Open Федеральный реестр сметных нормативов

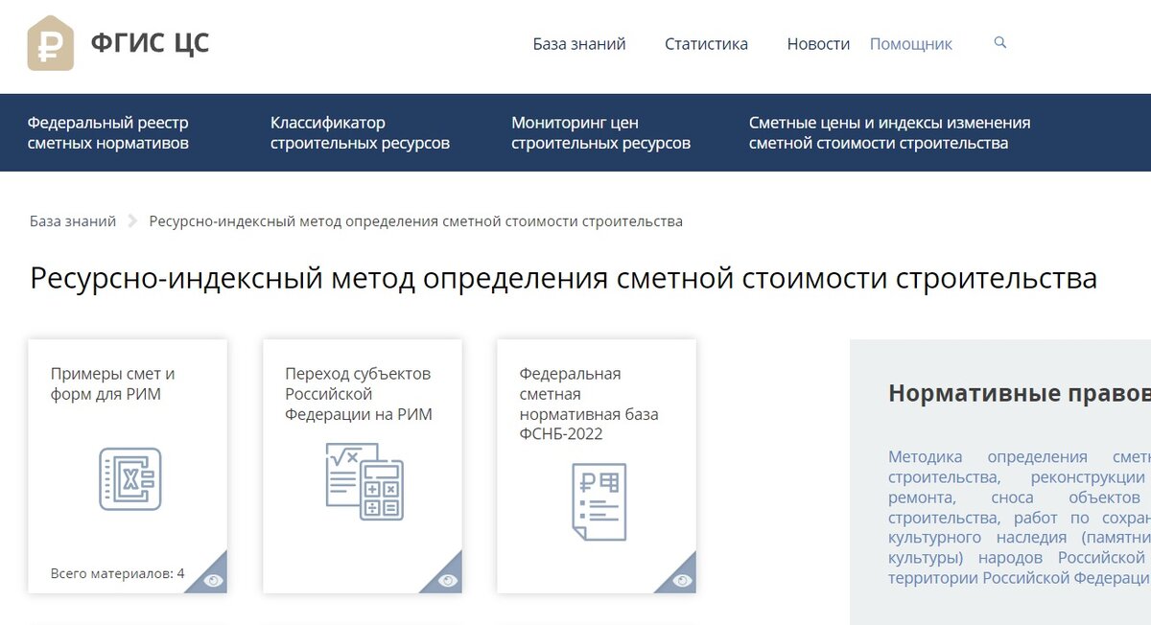tap(108, 132)
